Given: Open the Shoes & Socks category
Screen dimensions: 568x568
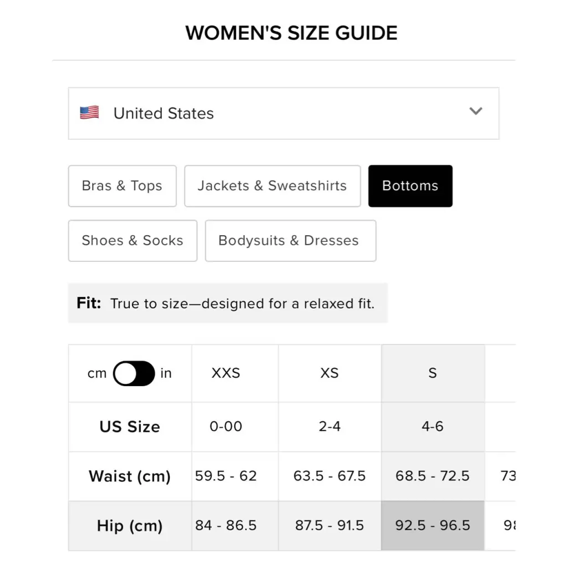Looking at the screenshot, I should pos(133,241).
